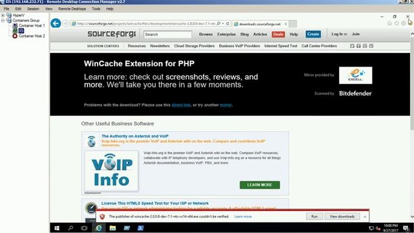Click the network icon in system tray
Viewport: 414px width, 233px height.
(x=371, y=228)
